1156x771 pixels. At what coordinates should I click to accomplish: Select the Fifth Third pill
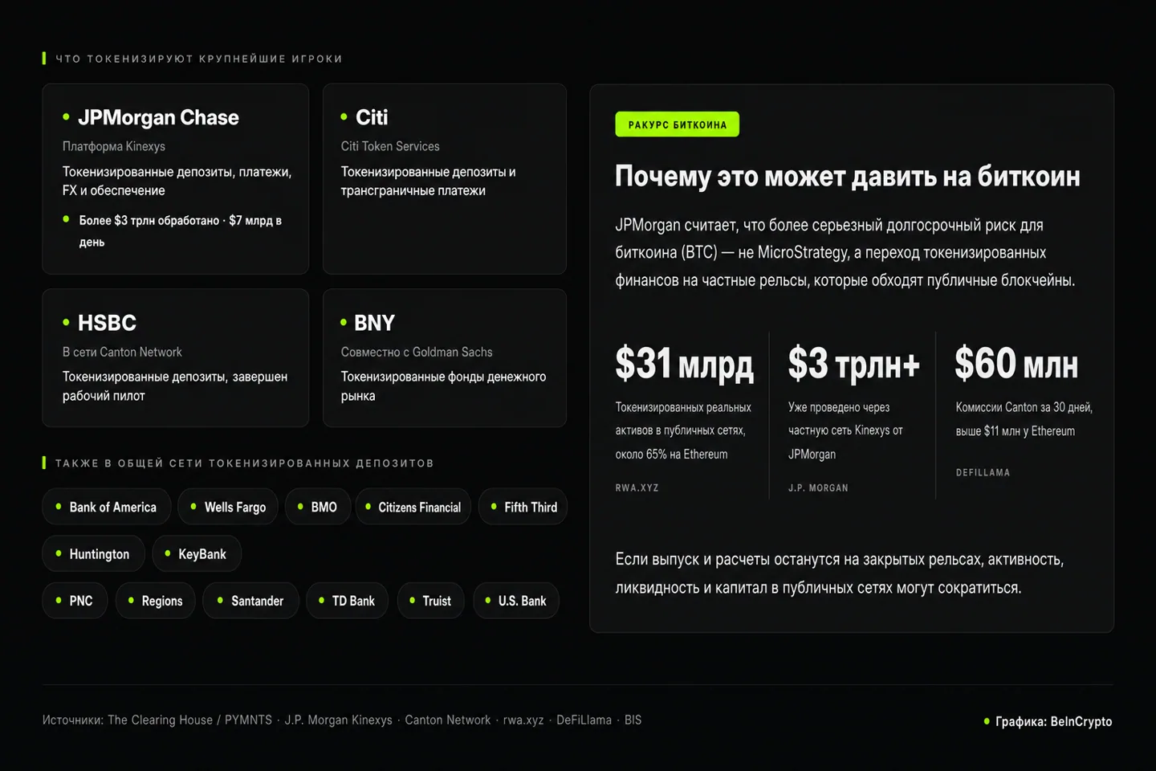coord(523,507)
